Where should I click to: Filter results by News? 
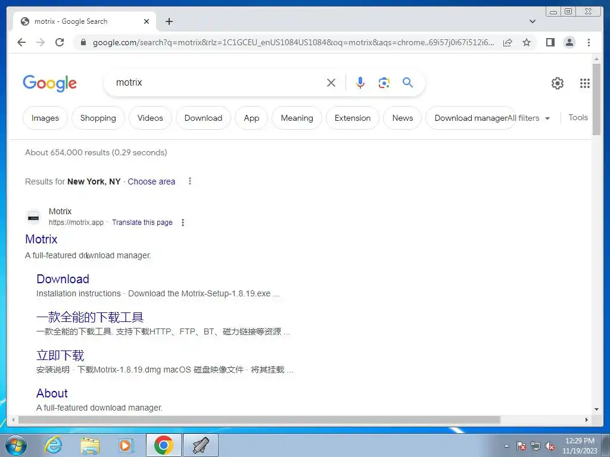click(x=402, y=118)
